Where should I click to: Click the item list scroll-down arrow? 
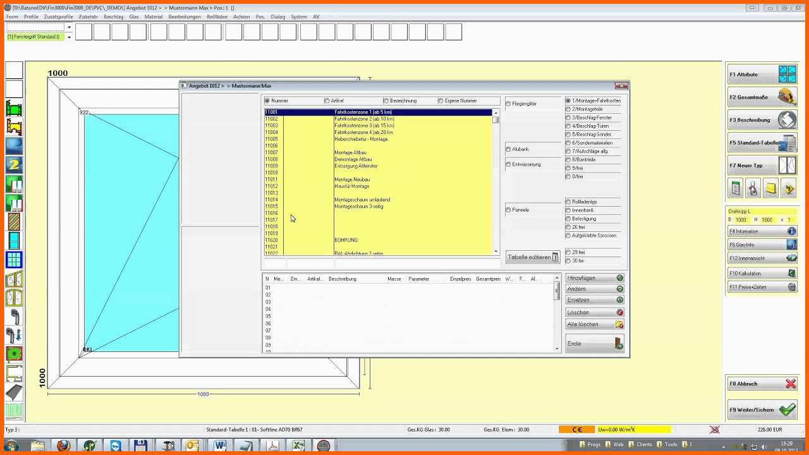pos(496,252)
